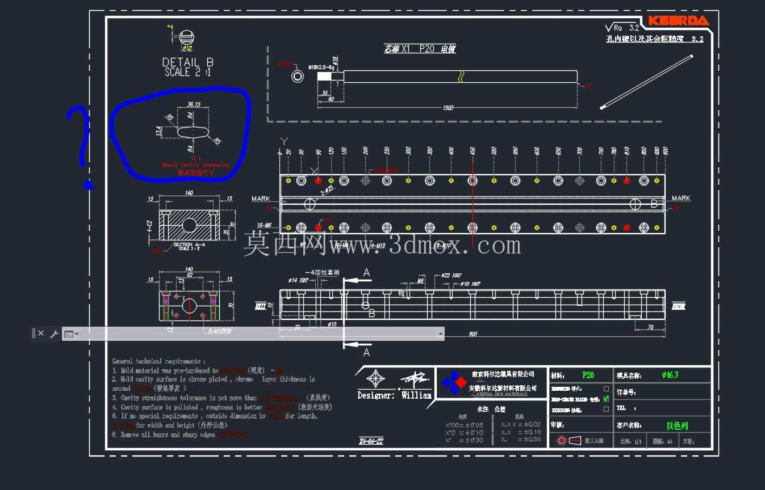Select requirement line 6 Remove all burrs
The image size is (765, 490).
(181, 434)
